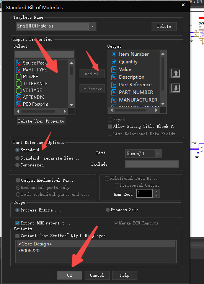This screenshot has height=284, width=204.
Task: Toggle Variant Not Stuffed Qty 0 checkbox
Action: pos(18,236)
